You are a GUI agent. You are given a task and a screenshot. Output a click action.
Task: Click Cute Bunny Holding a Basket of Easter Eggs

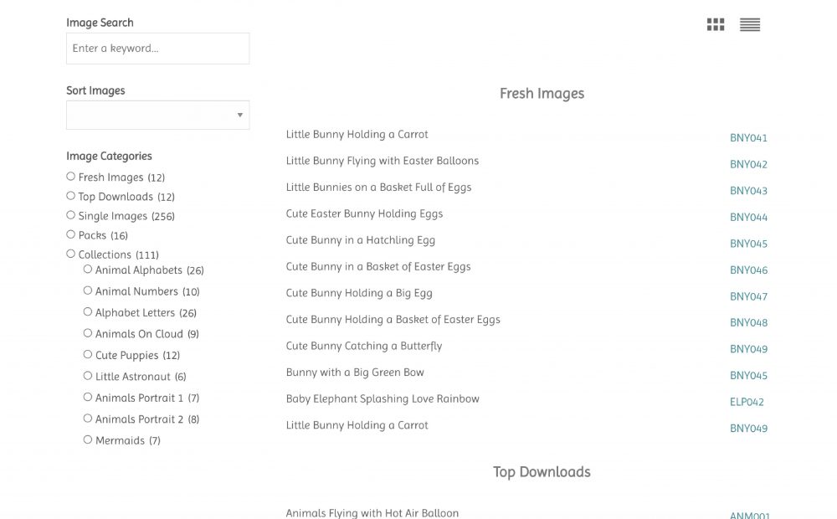(x=393, y=319)
